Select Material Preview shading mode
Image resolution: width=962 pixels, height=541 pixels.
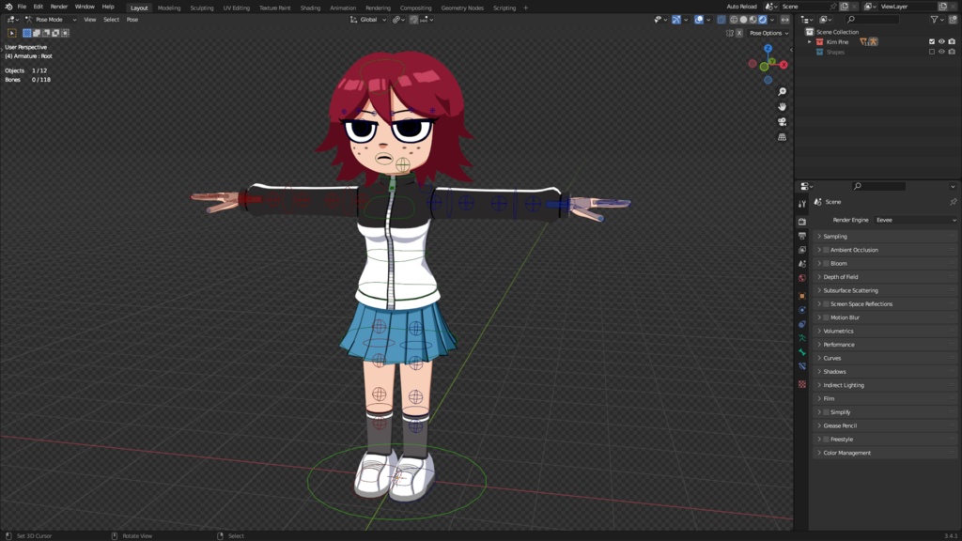click(x=753, y=20)
